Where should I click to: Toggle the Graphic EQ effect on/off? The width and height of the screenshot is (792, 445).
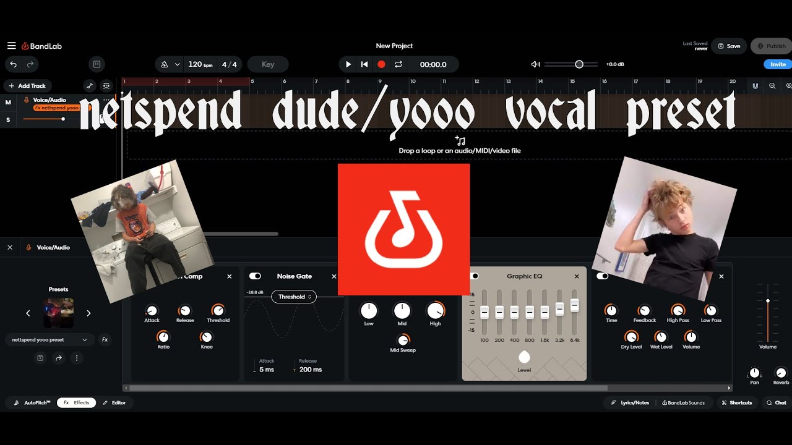click(475, 276)
